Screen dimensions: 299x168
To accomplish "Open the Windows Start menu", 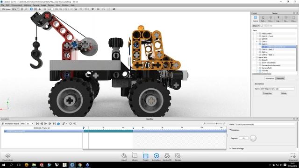I will 4,165.
